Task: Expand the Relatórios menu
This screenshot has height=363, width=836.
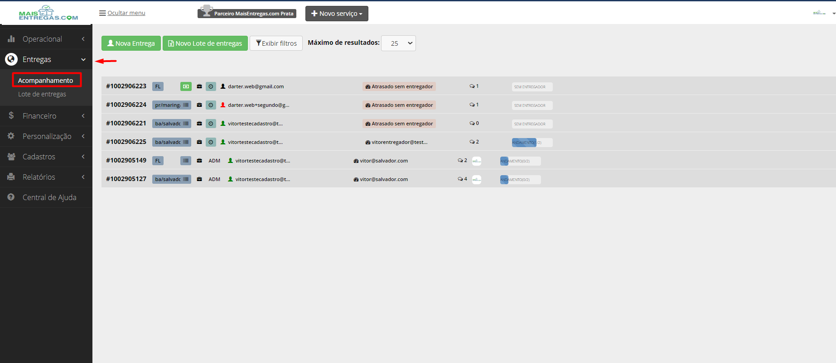Action: (46, 177)
